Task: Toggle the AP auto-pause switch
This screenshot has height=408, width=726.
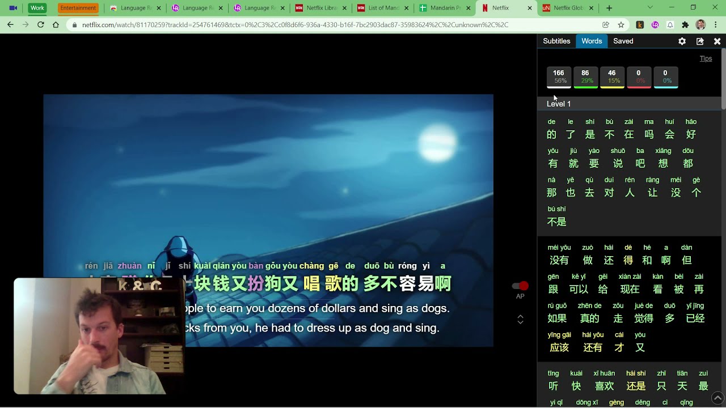Action: click(x=520, y=286)
